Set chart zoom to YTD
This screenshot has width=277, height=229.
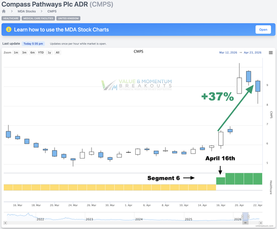pyautogui.click(x=41, y=53)
